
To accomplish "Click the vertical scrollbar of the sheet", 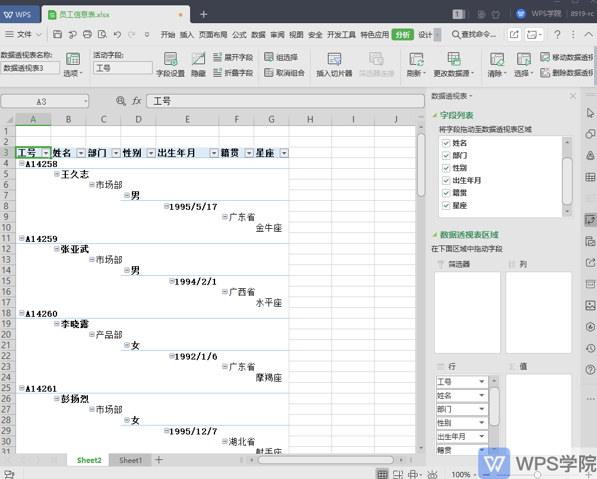I will (x=421, y=165).
